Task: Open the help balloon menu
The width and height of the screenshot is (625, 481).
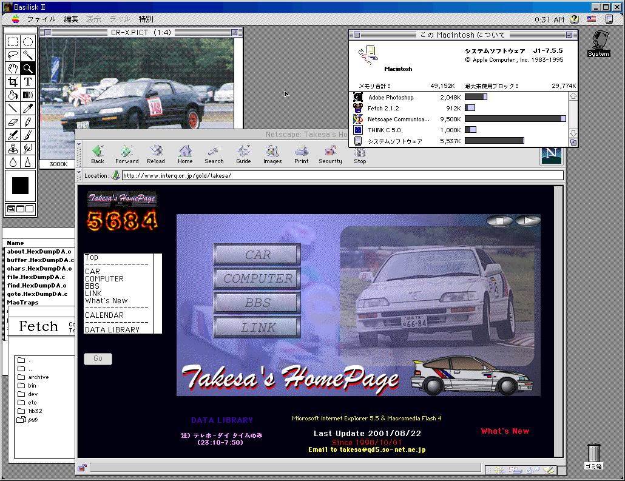Action: 575,19
